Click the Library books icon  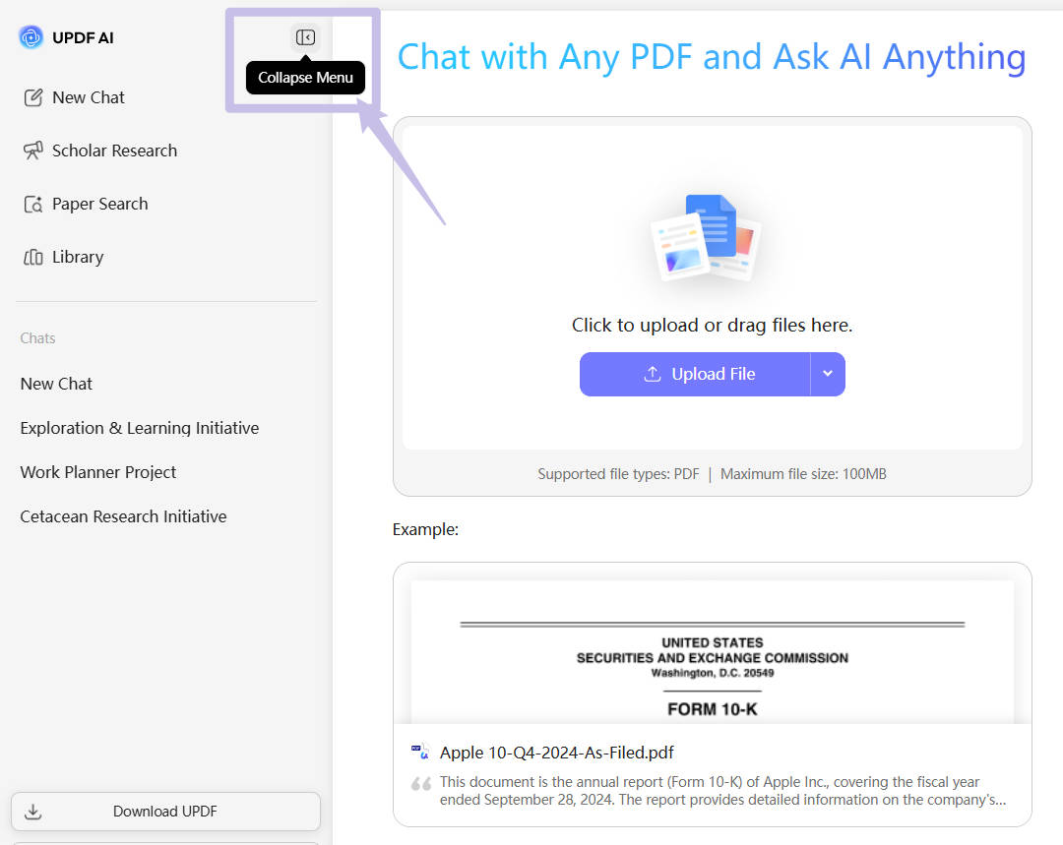pyautogui.click(x=33, y=257)
